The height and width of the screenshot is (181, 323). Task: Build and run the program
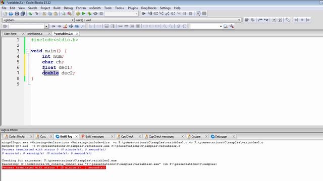89,14
